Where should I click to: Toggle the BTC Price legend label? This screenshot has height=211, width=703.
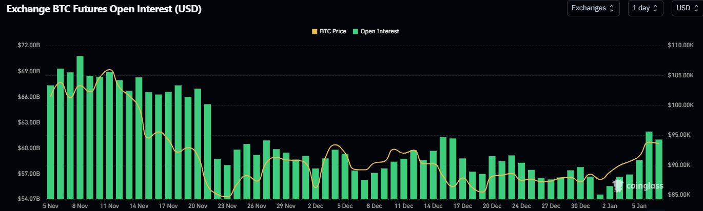(x=333, y=31)
